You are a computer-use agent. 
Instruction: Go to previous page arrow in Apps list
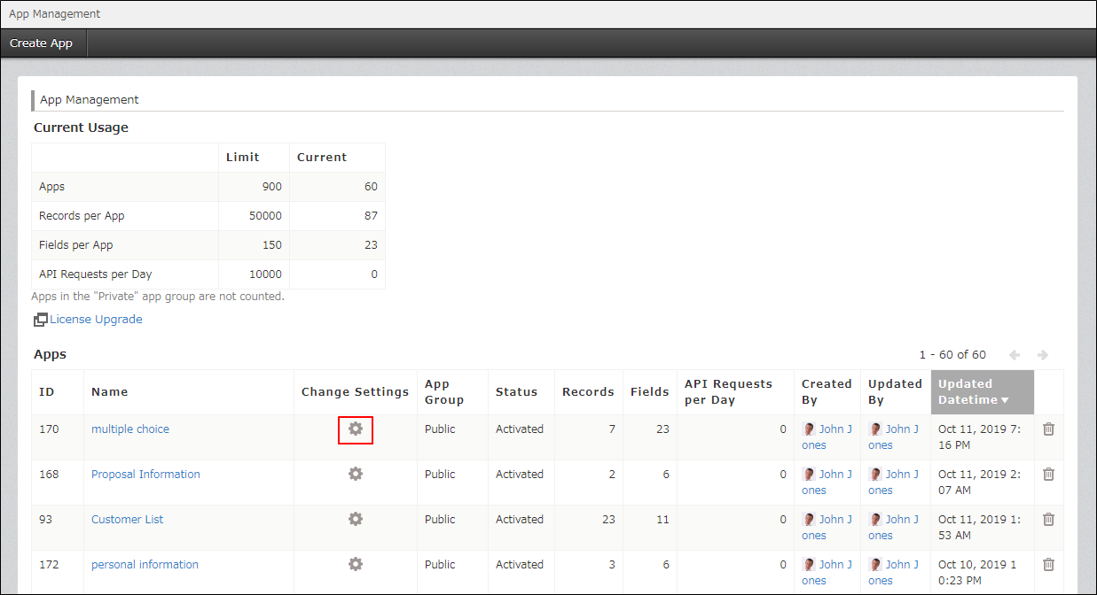1015,354
